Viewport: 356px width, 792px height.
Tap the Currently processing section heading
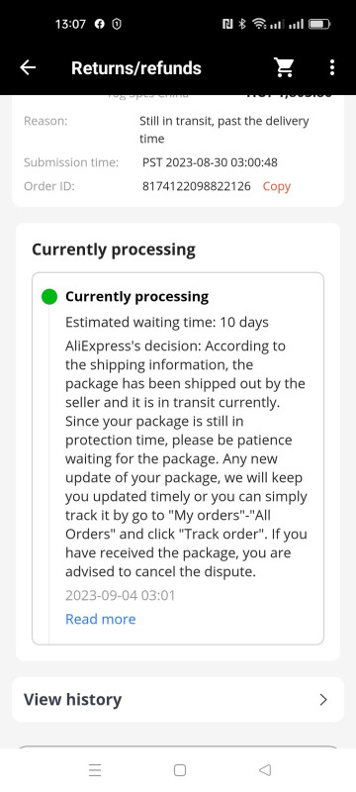[x=114, y=250]
